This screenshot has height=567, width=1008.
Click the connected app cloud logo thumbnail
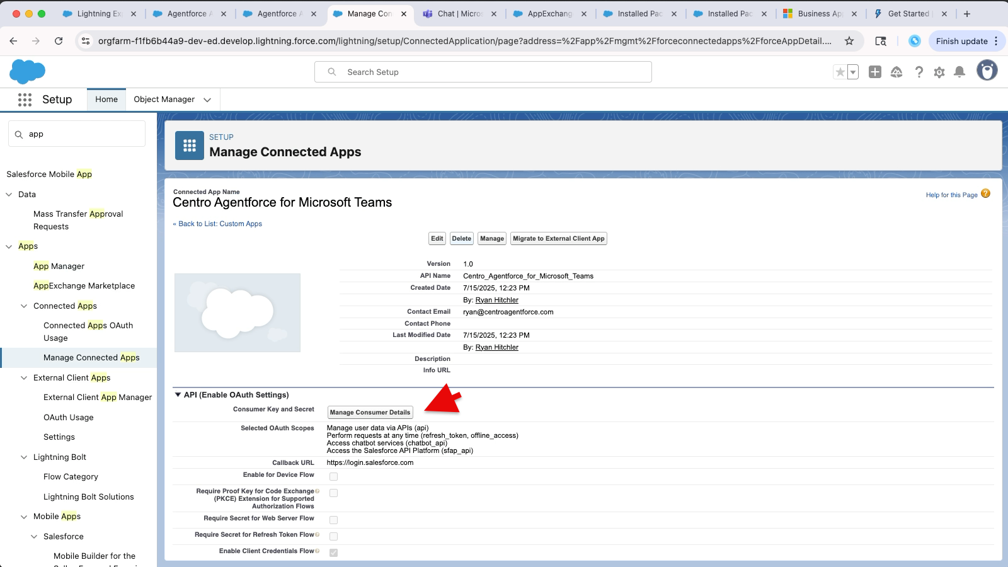tap(238, 312)
